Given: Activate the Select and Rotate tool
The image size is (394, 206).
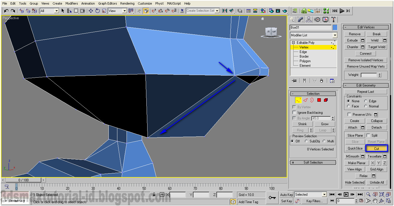Looking at the screenshot, I should click(x=98, y=11).
